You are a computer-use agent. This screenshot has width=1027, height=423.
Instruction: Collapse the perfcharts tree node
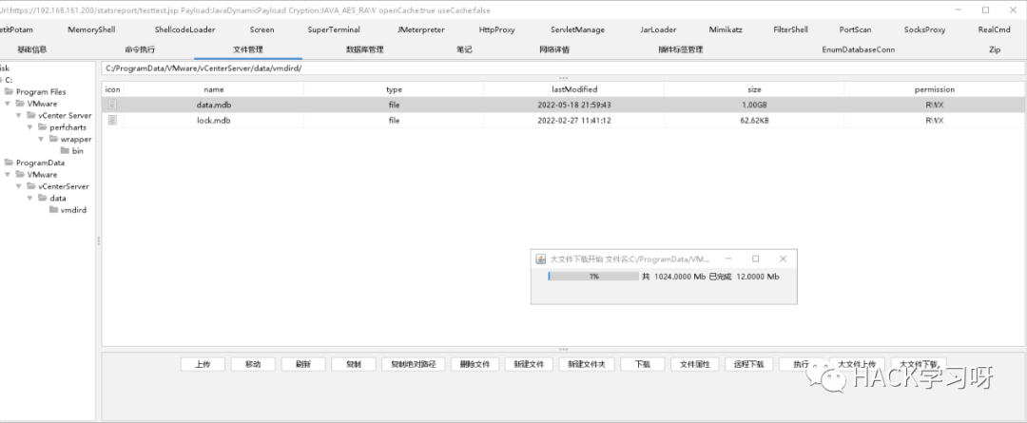[x=30, y=127]
